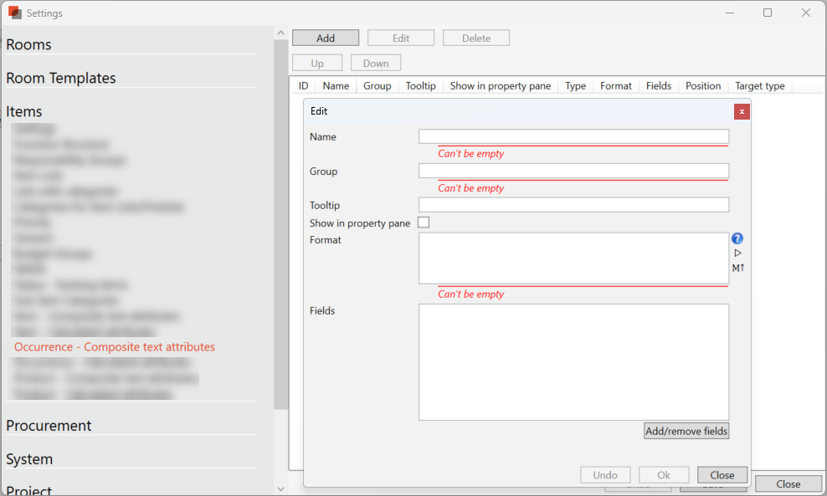827x496 pixels.
Task: Click the Settings app icon in title bar
Action: 15,13
